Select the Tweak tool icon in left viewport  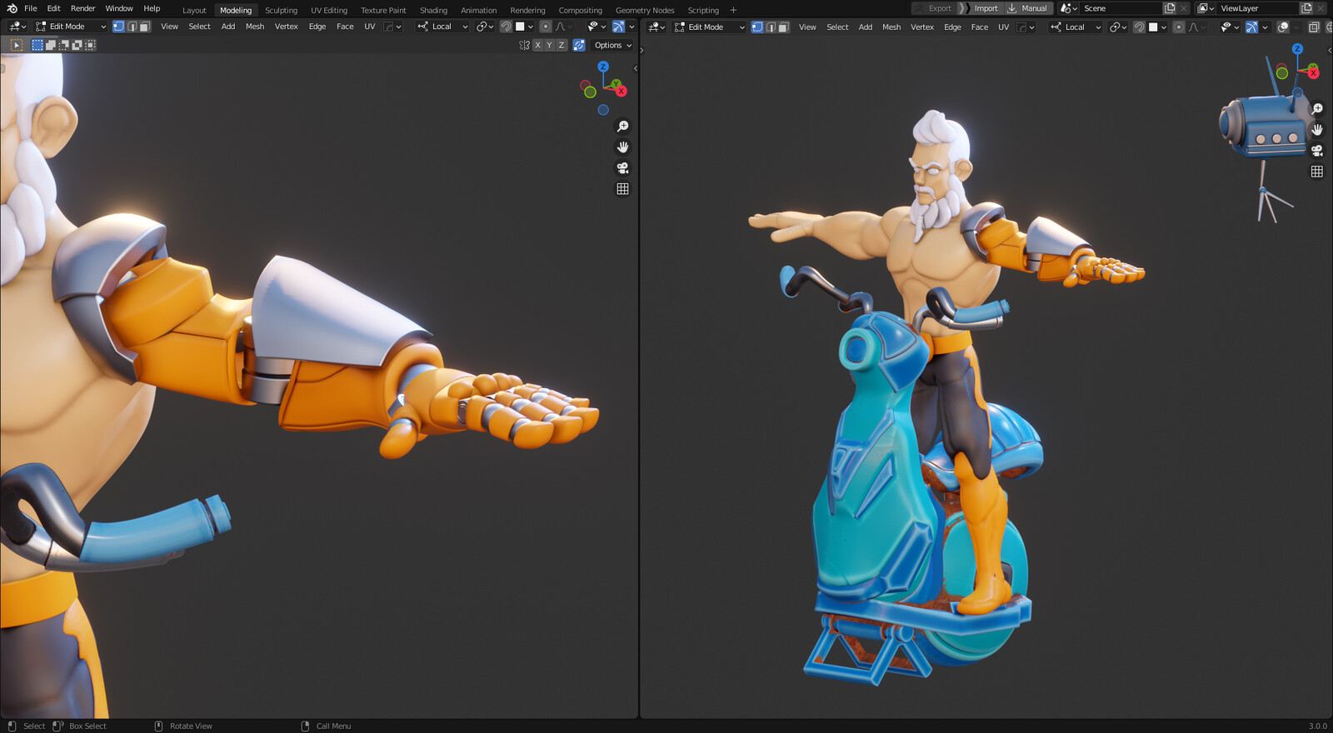tap(17, 45)
